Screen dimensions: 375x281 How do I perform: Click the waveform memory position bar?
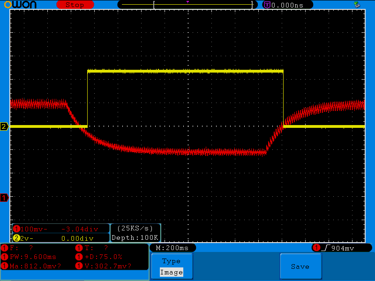(187, 5)
